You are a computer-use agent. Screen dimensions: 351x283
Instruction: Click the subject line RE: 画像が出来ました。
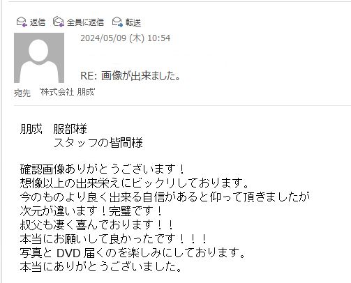click(x=130, y=76)
